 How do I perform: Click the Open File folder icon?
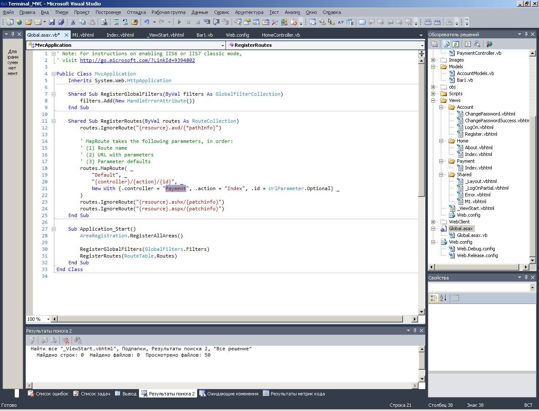point(28,22)
